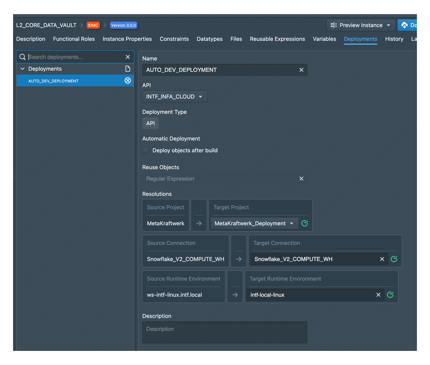Enable Deploy objects after build checkbox
Image resolution: width=430 pixels, height=365 pixels.
pos(146,150)
